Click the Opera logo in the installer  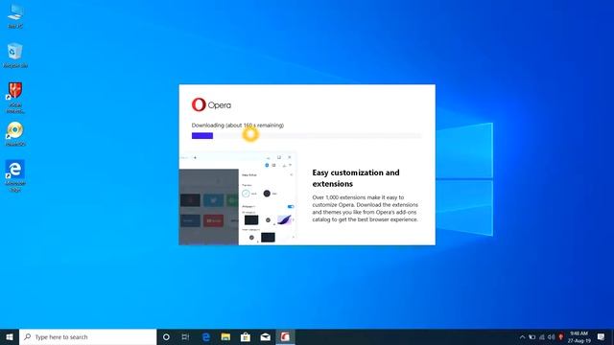[211, 104]
